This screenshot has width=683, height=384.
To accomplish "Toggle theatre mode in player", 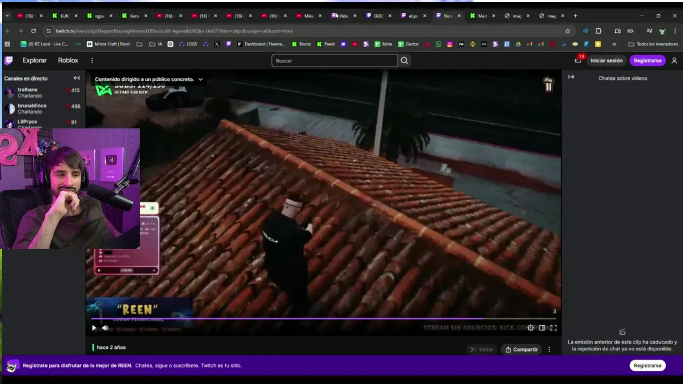I will click(542, 328).
